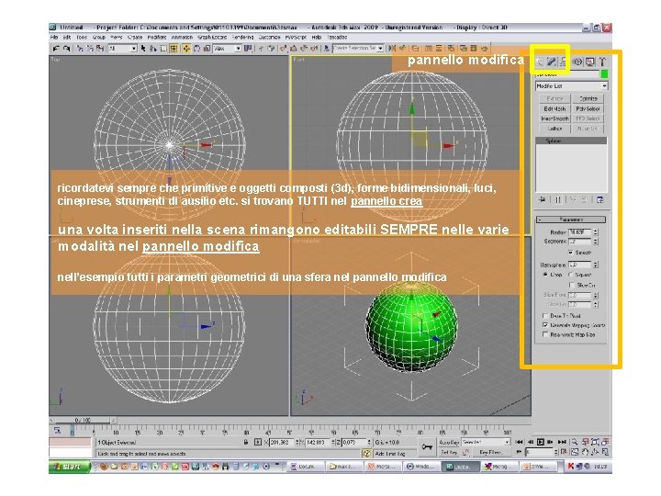Image resolution: width=661 pixels, height=496 pixels.
Task: Open the reference coordinate View dropdown
Action: coord(227,49)
